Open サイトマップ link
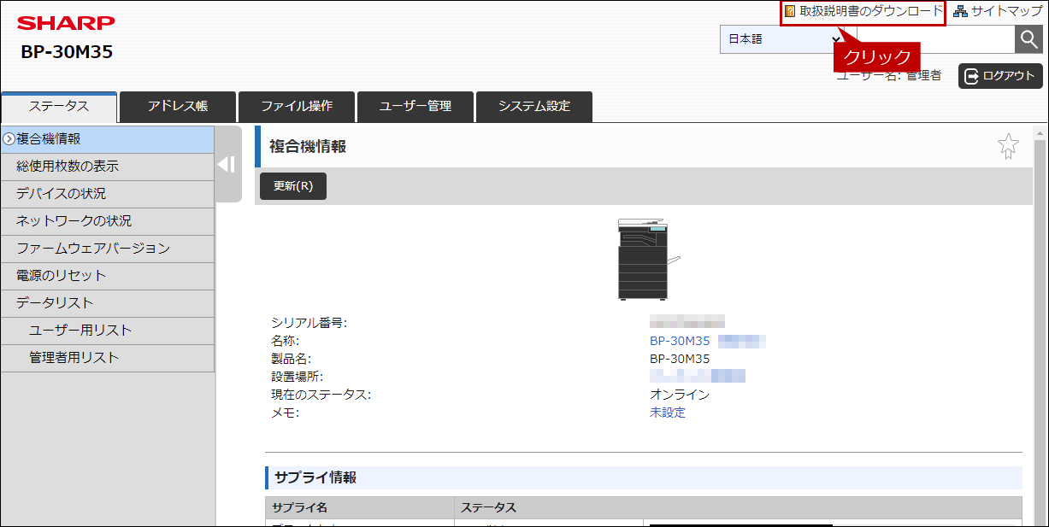 (1006, 12)
